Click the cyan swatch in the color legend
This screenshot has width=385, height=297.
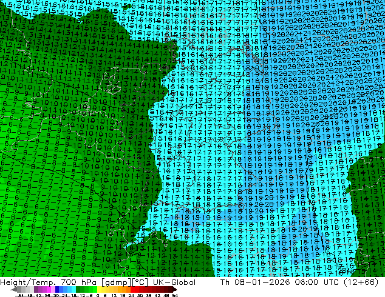73,290
